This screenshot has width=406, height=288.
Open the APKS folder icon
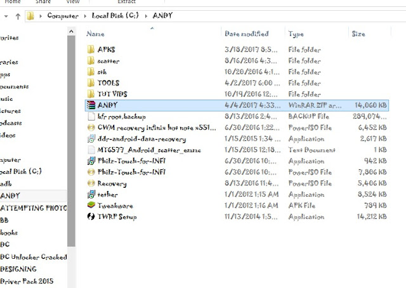(x=91, y=49)
